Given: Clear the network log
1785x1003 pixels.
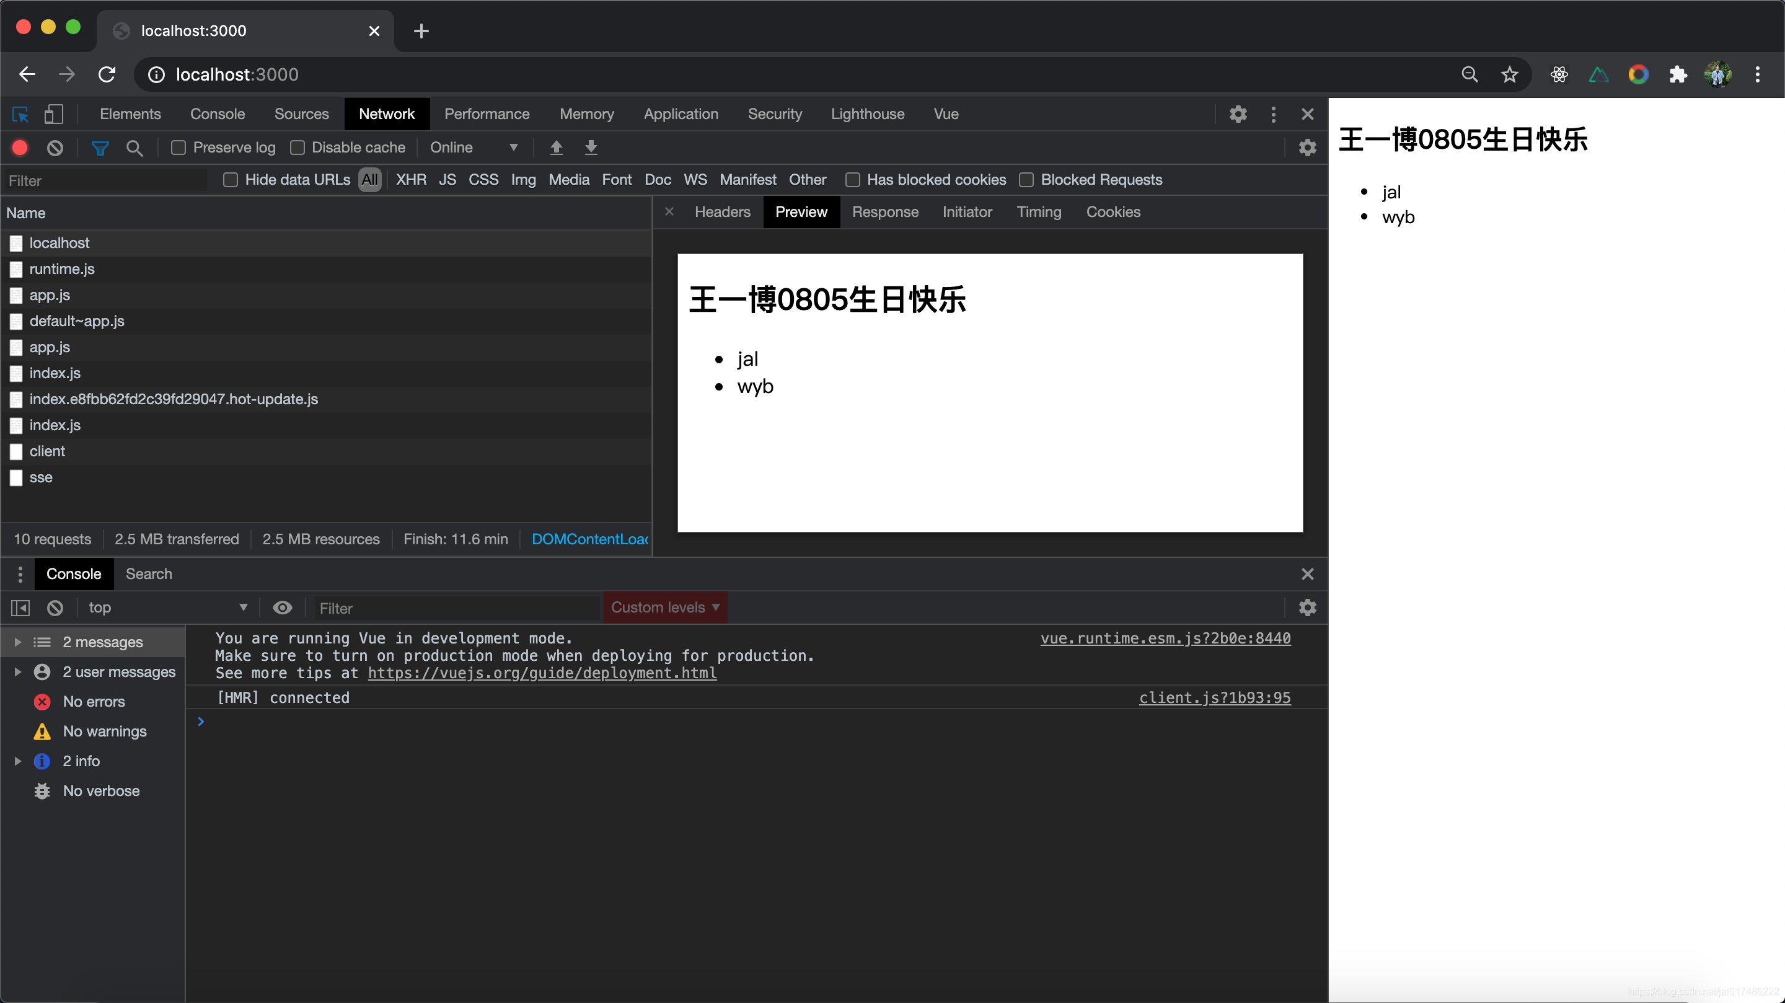Looking at the screenshot, I should pyautogui.click(x=55, y=148).
